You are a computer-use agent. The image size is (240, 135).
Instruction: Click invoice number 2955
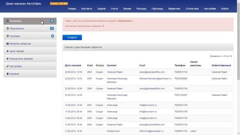click(89, 118)
